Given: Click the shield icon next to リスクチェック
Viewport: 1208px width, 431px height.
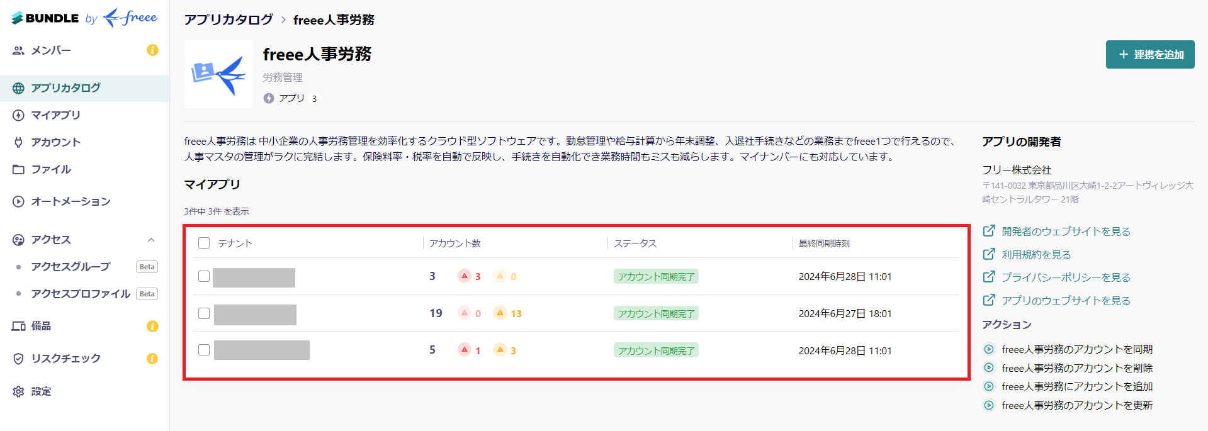Looking at the screenshot, I should pyautogui.click(x=18, y=359).
